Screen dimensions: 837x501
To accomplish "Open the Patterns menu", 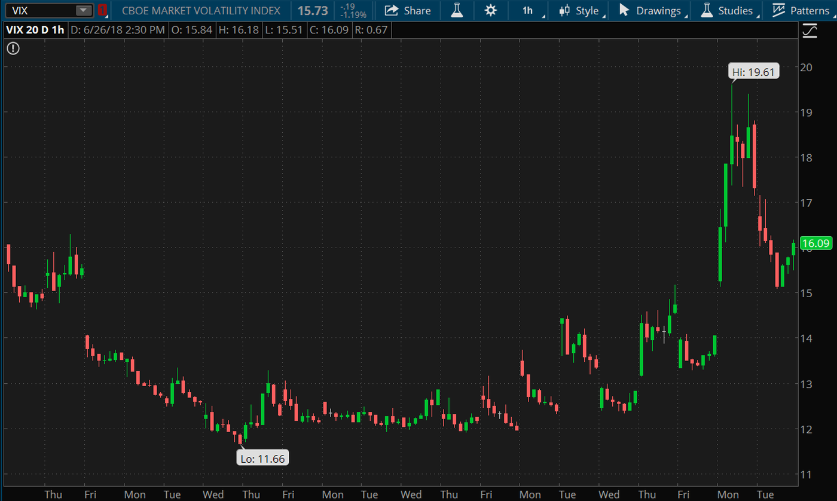I will tap(801, 10).
